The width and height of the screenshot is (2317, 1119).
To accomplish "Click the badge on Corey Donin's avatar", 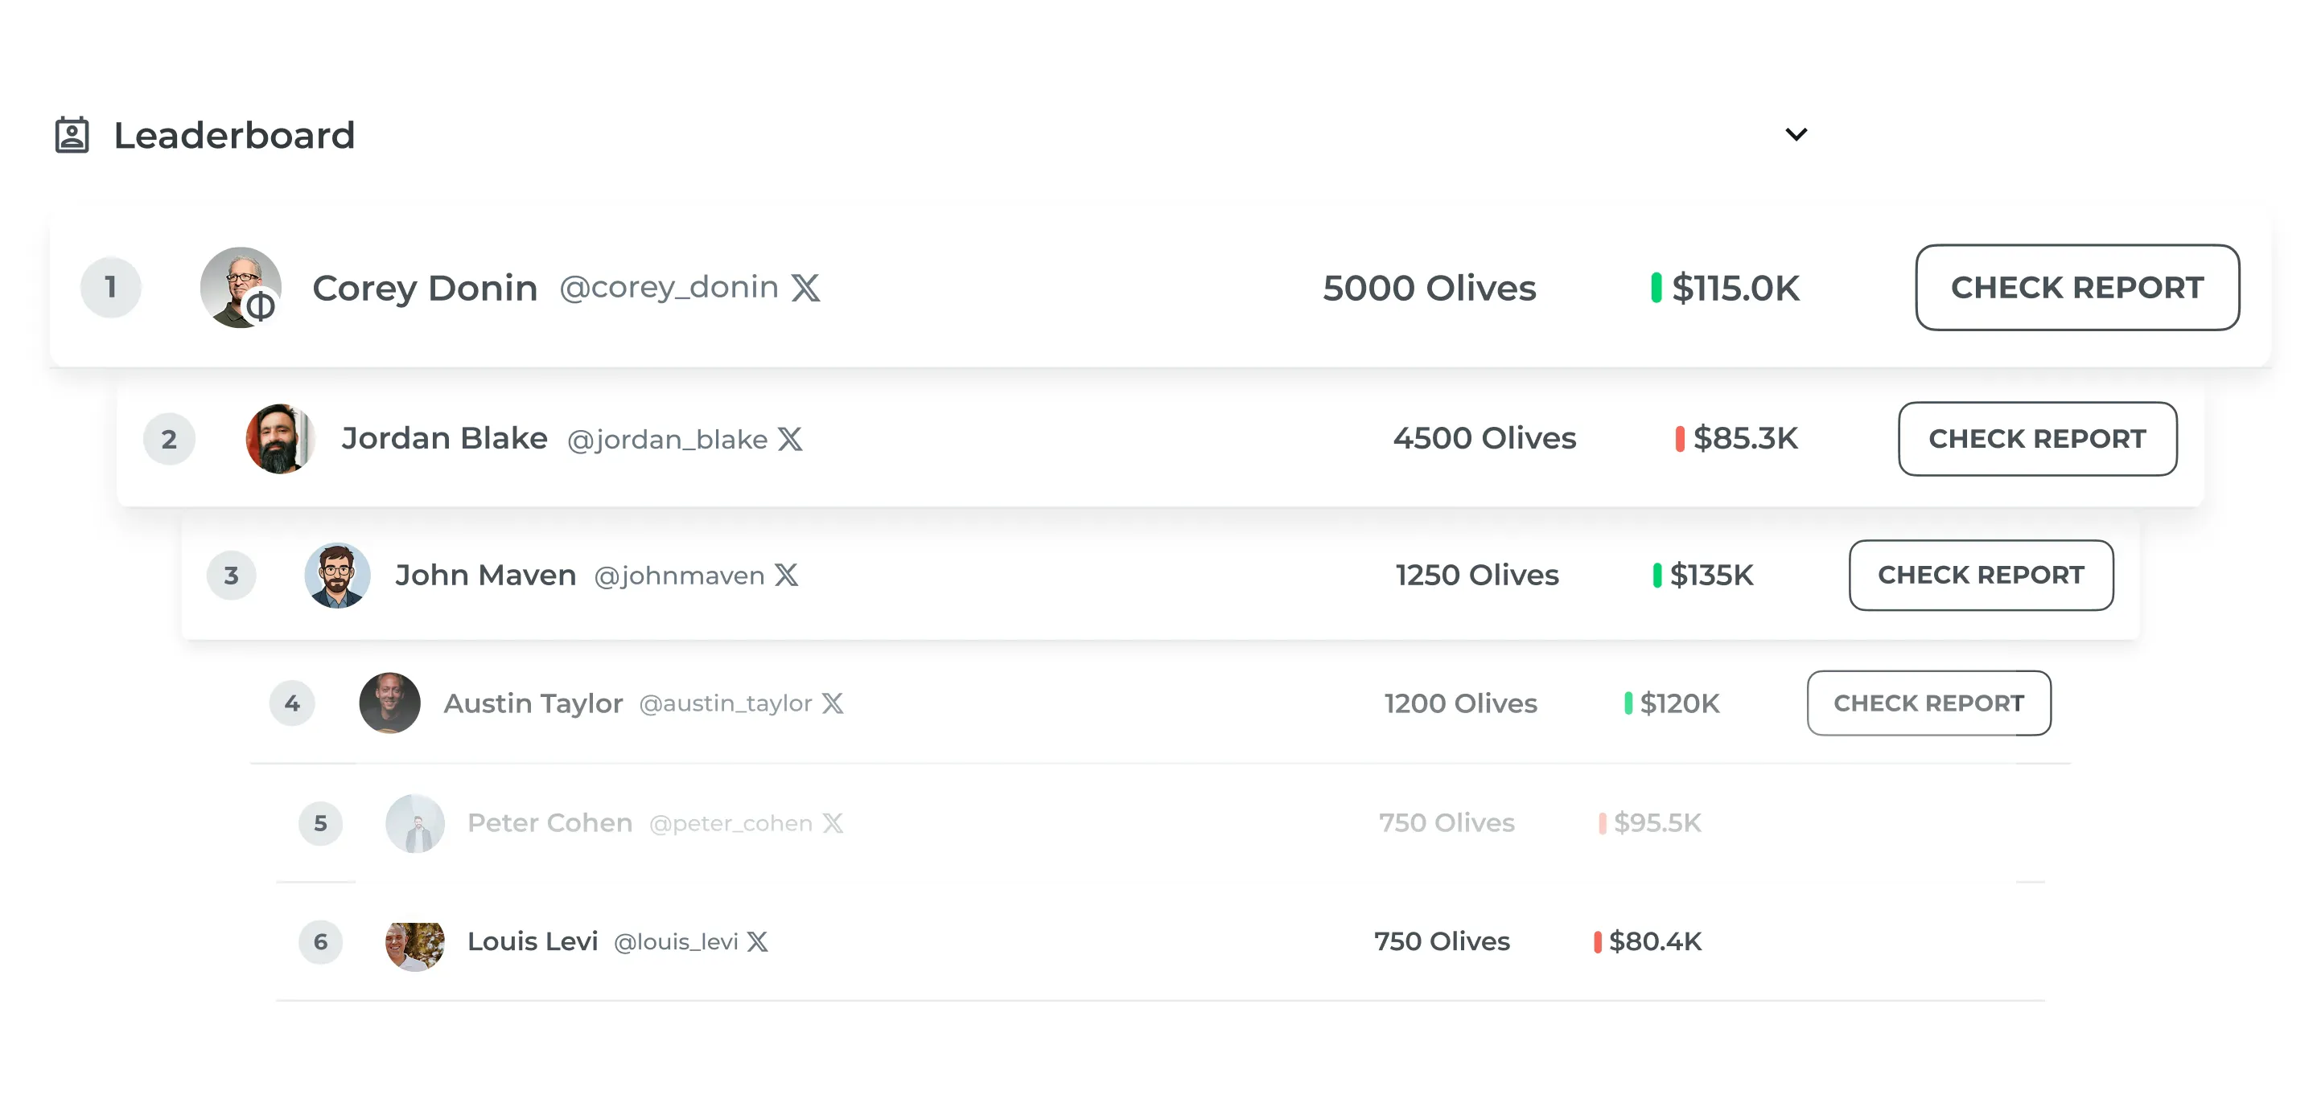I will [260, 307].
